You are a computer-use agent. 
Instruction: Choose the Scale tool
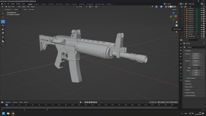click(x=3, y=29)
